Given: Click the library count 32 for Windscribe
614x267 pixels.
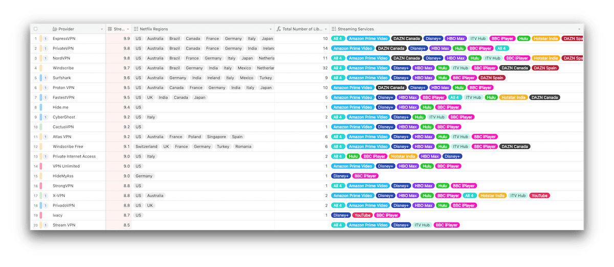Looking at the screenshot, I should [x=325, y=68].
